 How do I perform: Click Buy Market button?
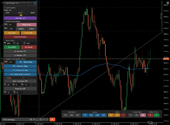click(x=12, y=47)
